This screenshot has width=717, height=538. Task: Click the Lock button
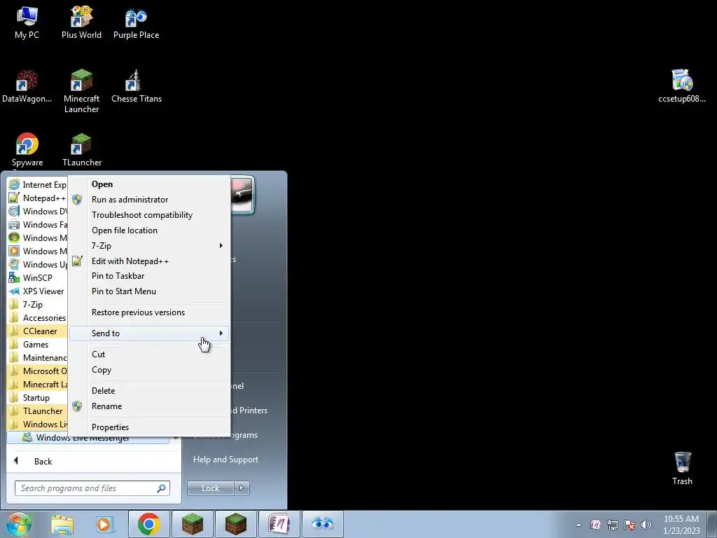210,488
